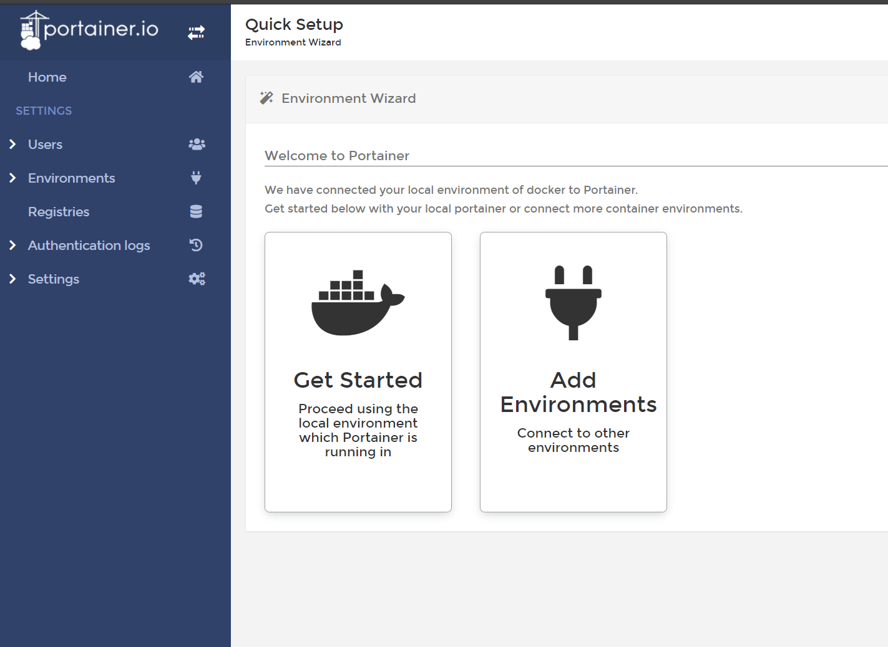Open the Registries menu item
The image size is (888, 647).
pos(59,212)
